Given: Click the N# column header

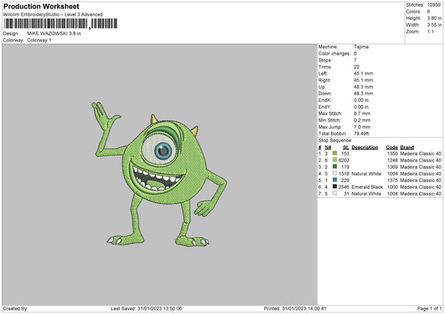Looking at the screenshot, I should [320, 147].
